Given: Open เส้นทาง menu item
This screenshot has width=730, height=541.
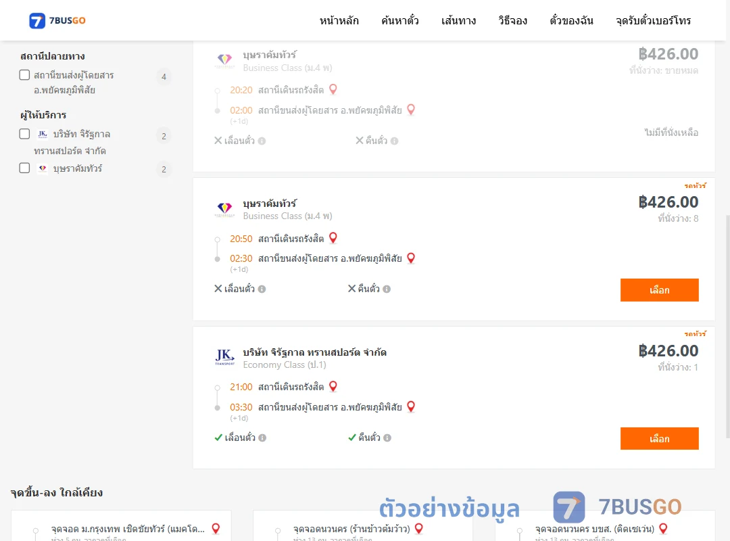Looking at the screenshot, I should [x=458, y=20].
